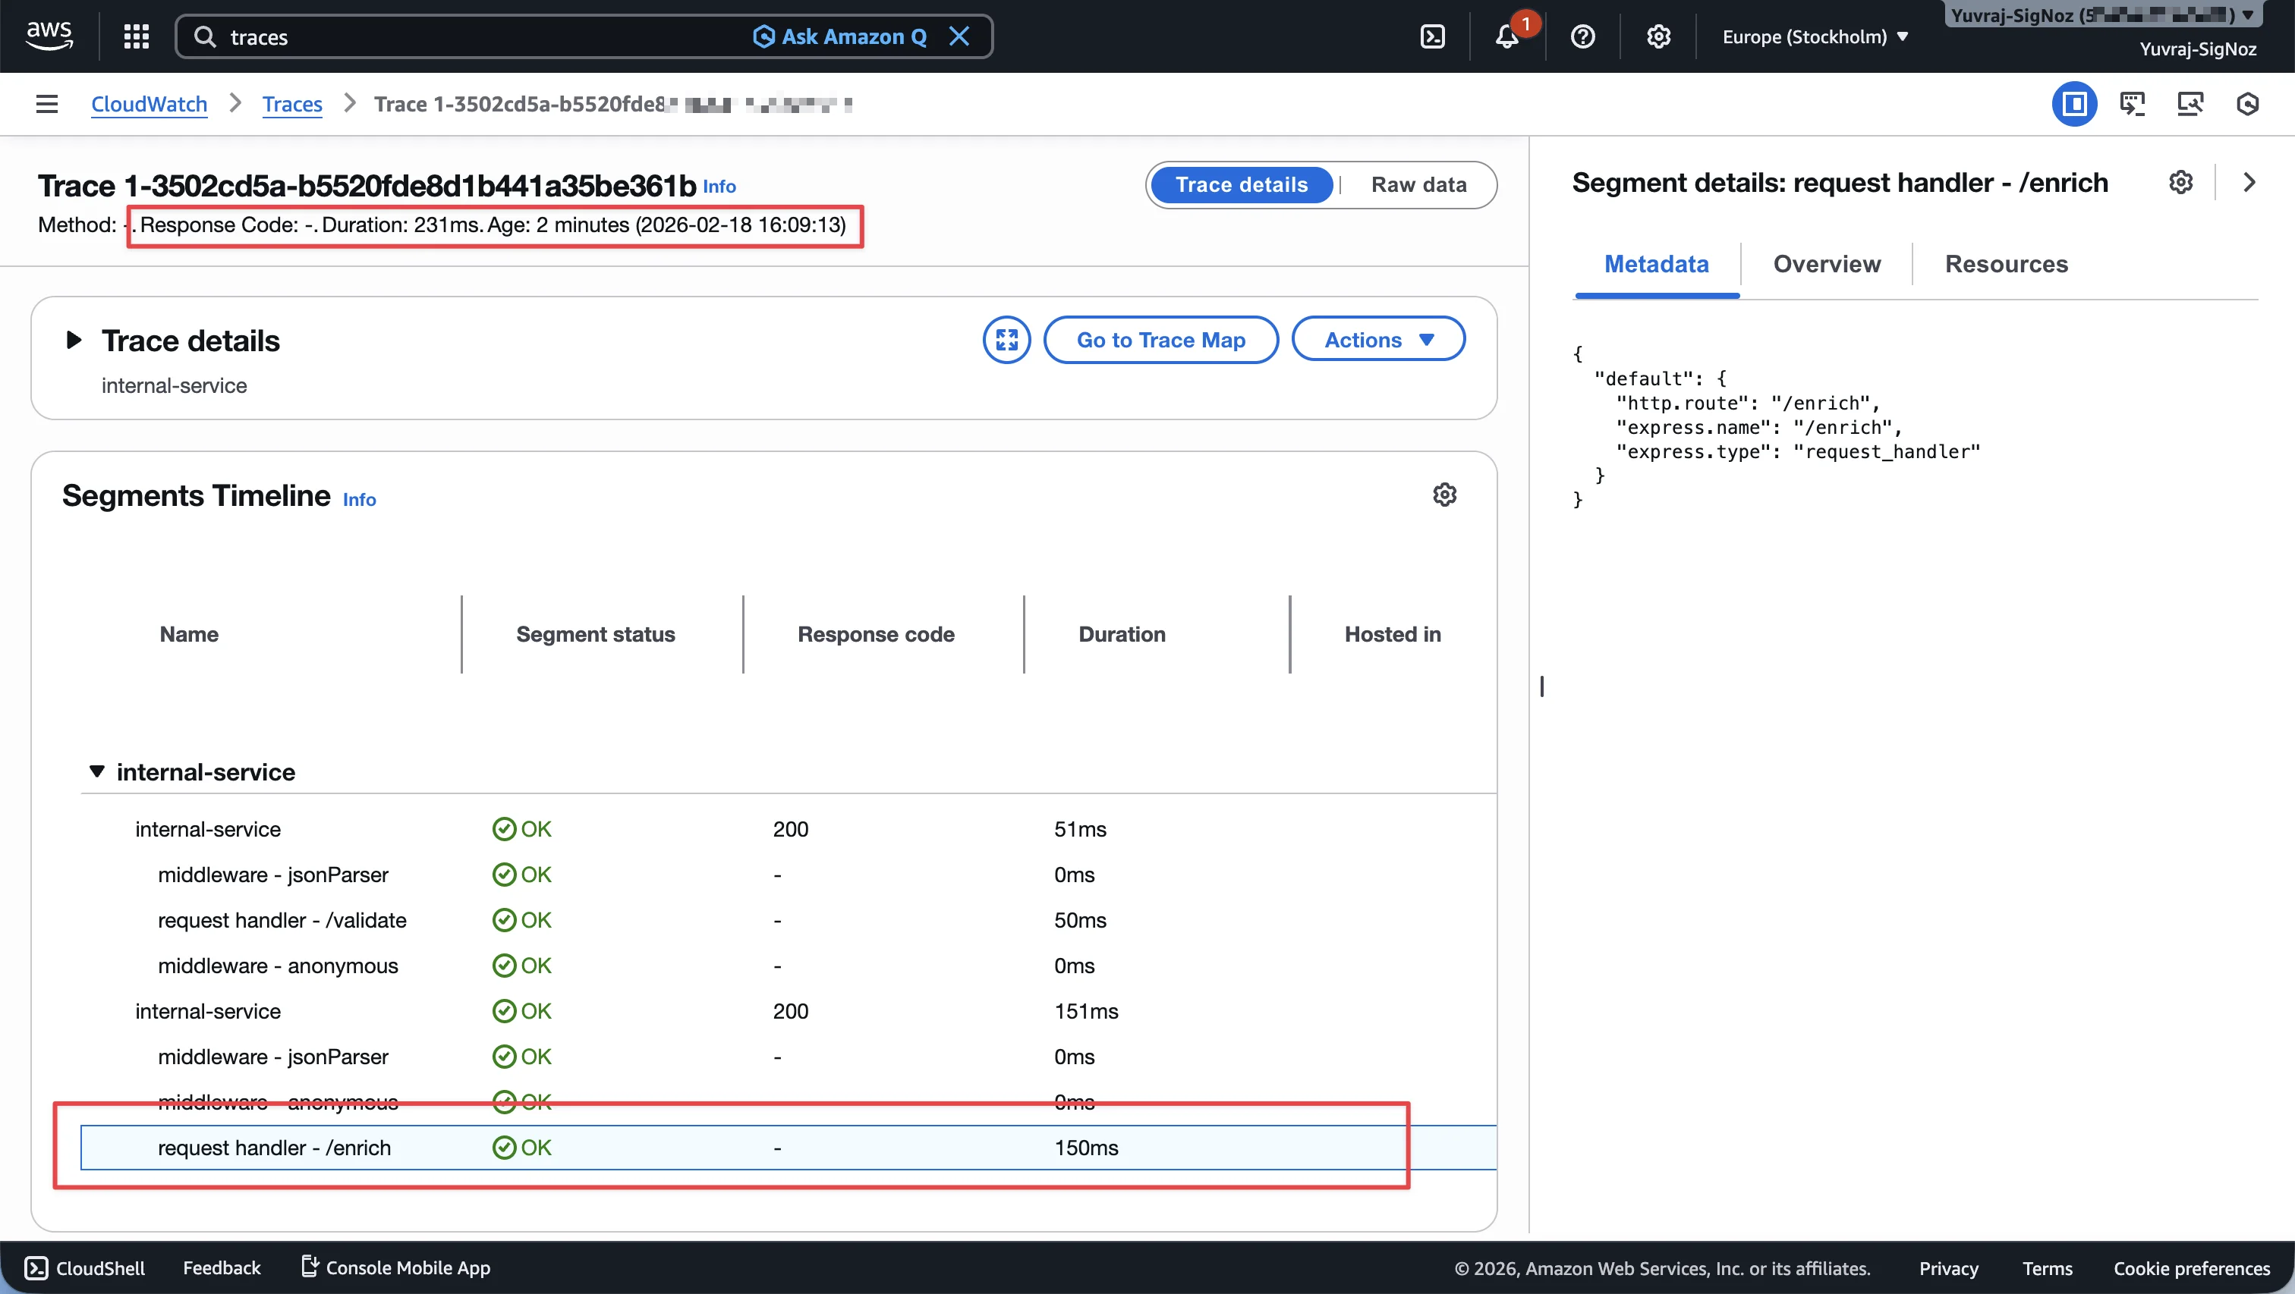Click the Amazon Q hexagon icon
Screen dimensions: 2295x1294
point(763,36)
